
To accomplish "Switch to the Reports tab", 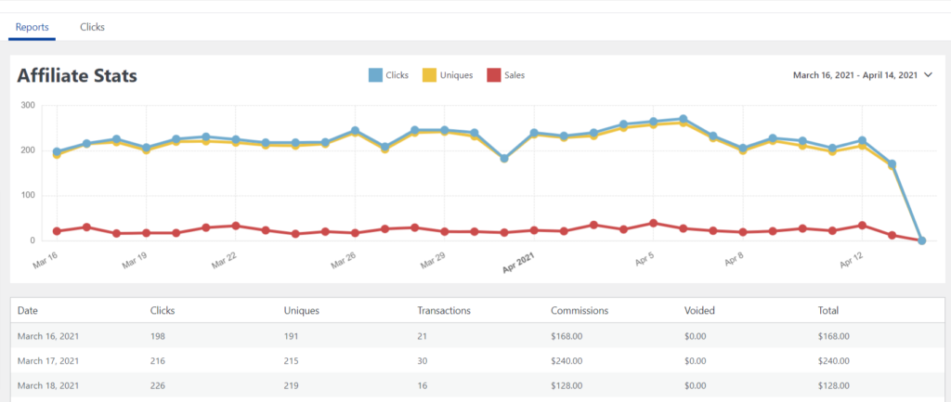I will (x=33, y=27).
